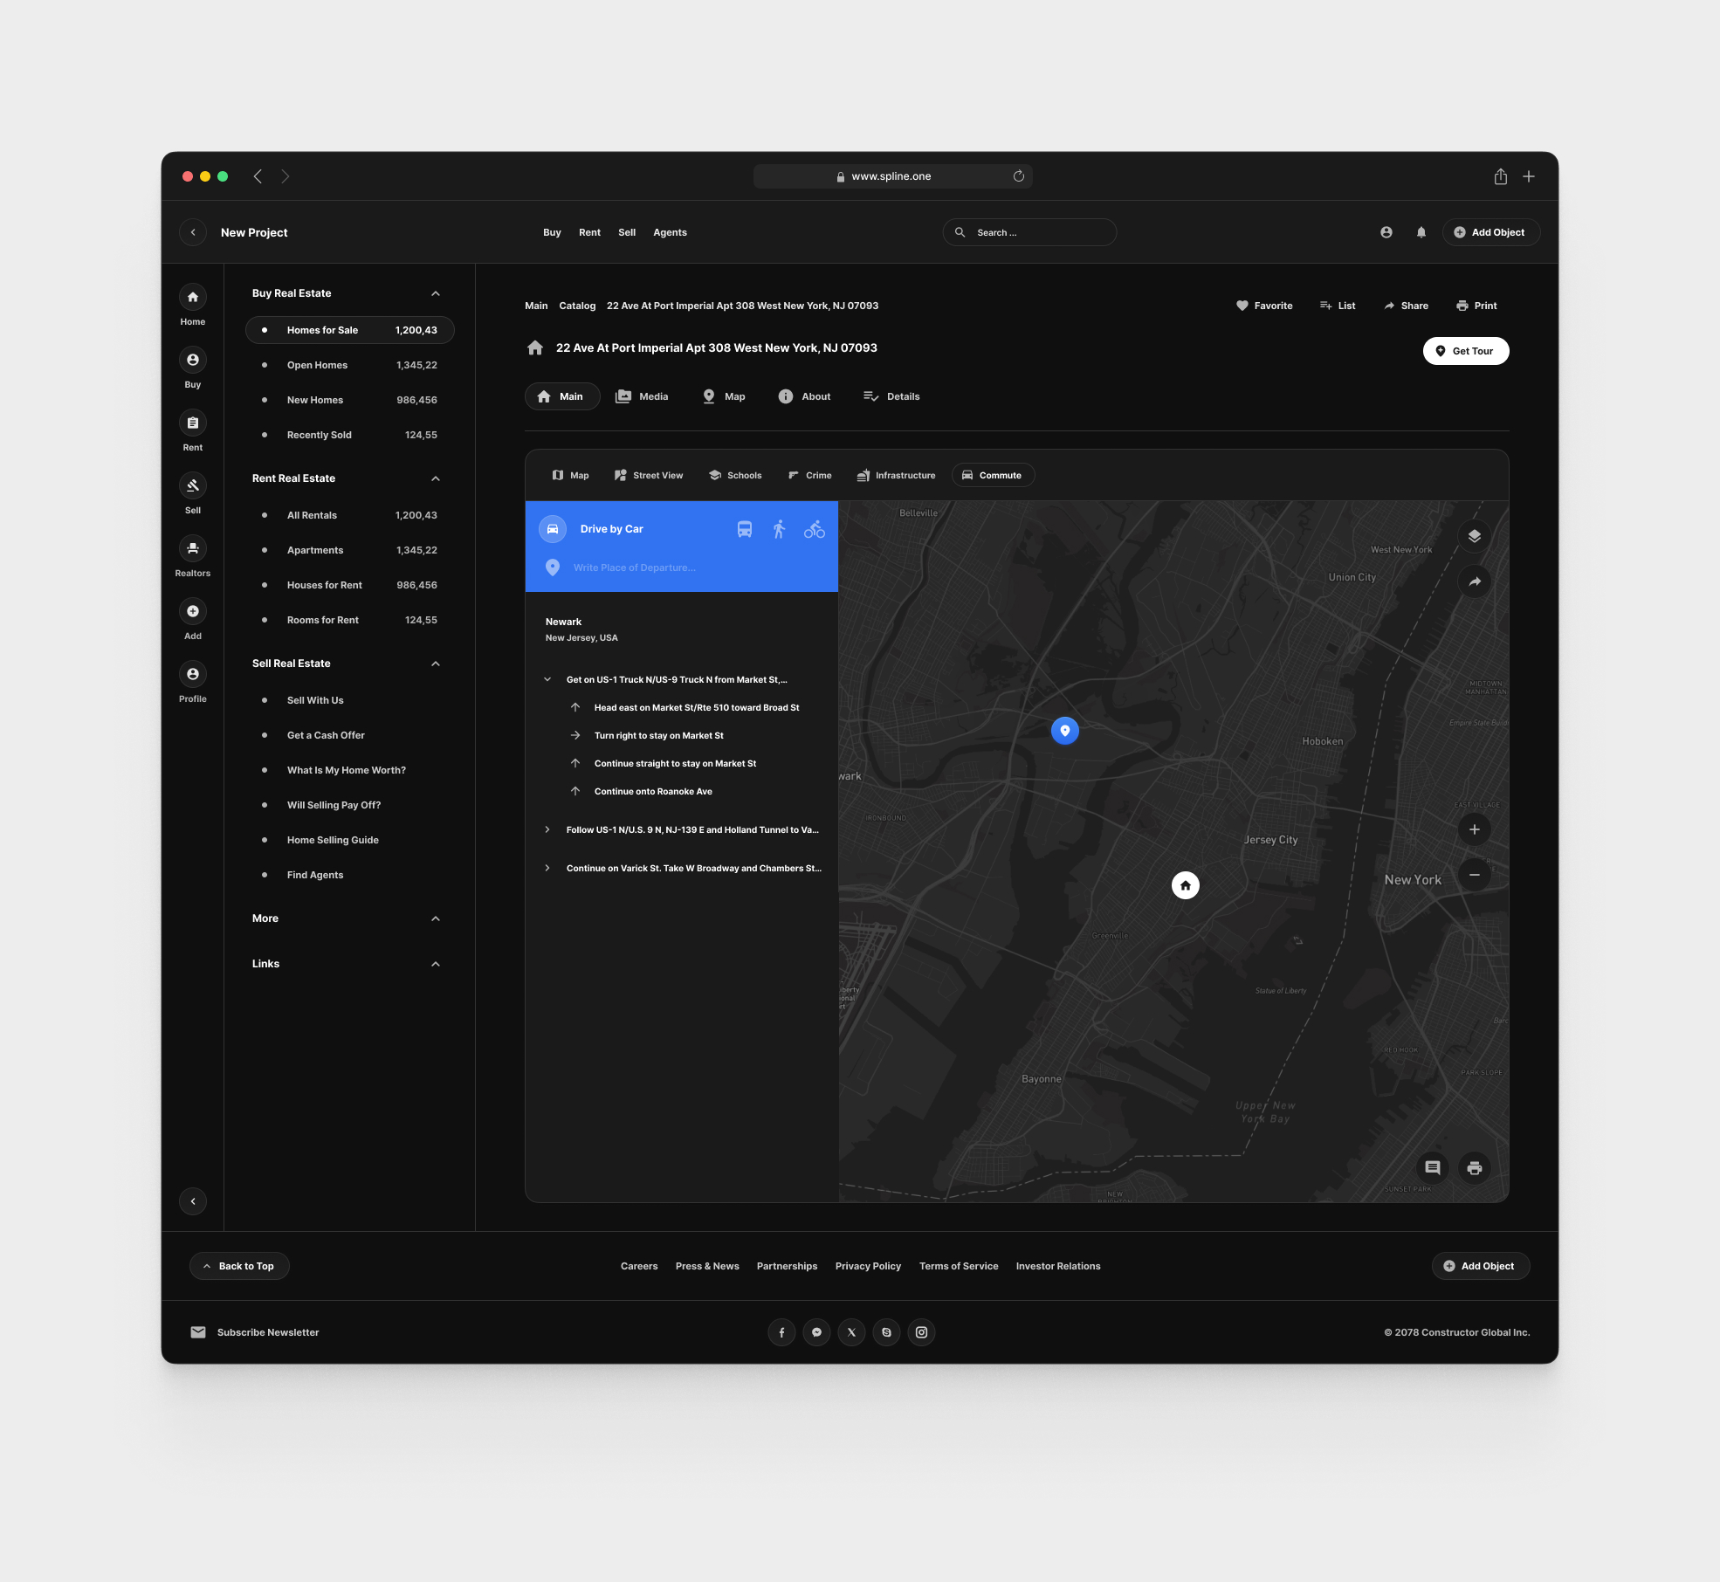The image size is (1720, 1582).
Task: Select Homes for Sale list item
Action: (350, 330)
